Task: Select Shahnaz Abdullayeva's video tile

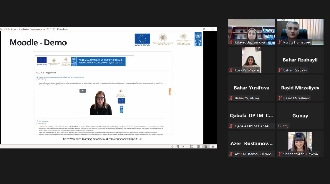Action: tap(300, 144)
